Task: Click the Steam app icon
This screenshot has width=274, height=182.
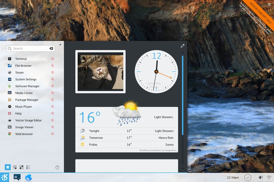Action: click(10, 72)
